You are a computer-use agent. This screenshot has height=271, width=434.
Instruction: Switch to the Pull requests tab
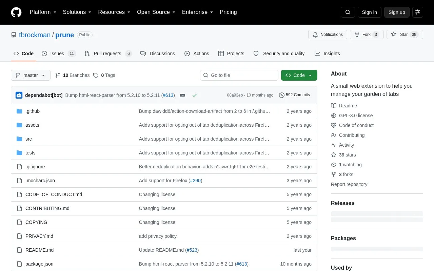(108, 54)
